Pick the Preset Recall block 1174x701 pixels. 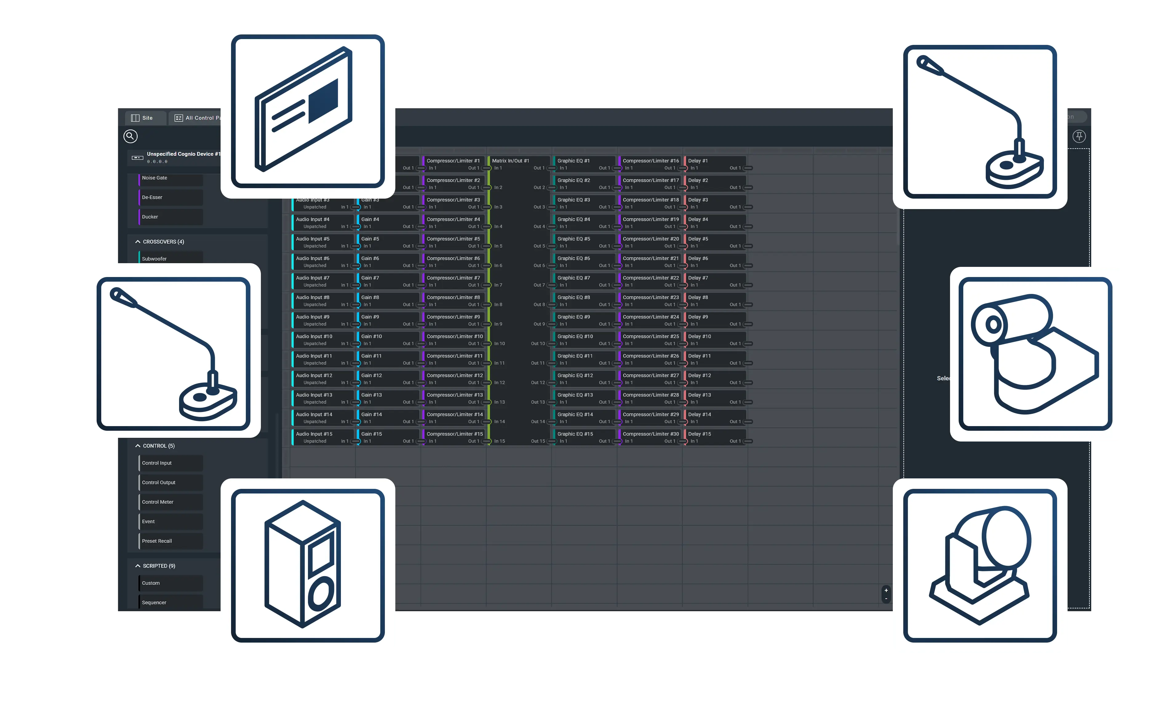coord(171,541)
